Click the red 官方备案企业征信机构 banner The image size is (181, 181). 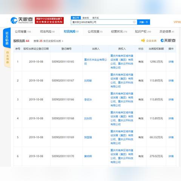pos(49,20)
